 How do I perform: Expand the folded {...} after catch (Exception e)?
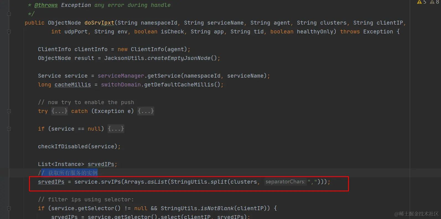click(x=146, y=111)
